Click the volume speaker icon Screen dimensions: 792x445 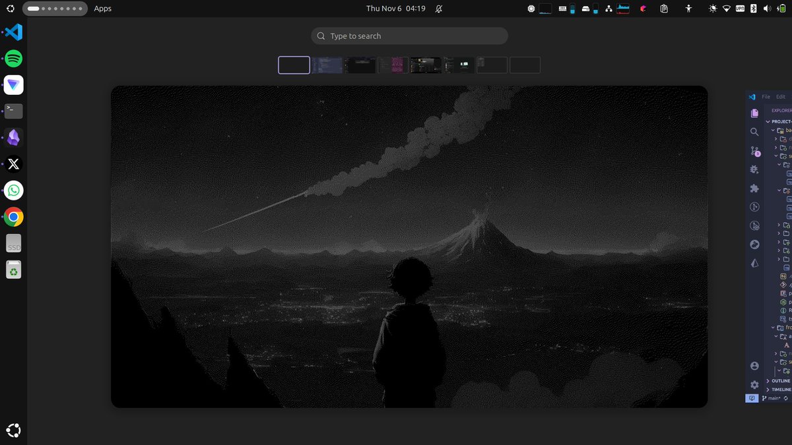coord(767,9)
